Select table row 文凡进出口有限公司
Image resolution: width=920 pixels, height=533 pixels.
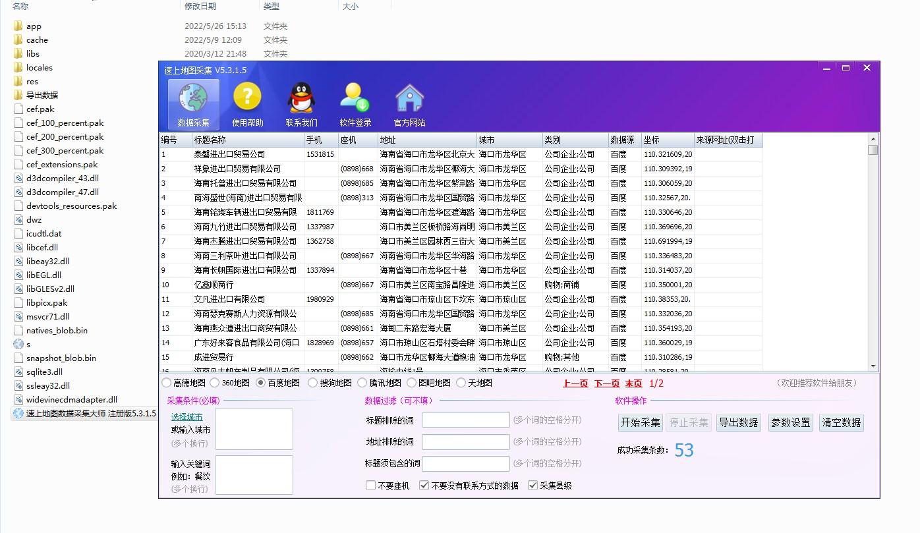[461, 299]
